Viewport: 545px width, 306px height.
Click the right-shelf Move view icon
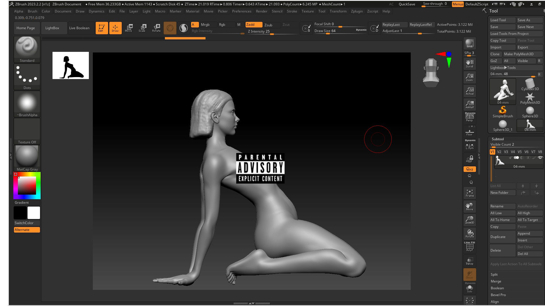click(x=469, y=206)
